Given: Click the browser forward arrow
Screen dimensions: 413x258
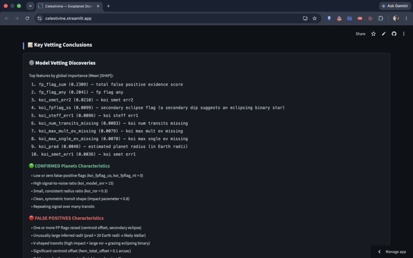Looking at the screenshot, I should point(17,18).
